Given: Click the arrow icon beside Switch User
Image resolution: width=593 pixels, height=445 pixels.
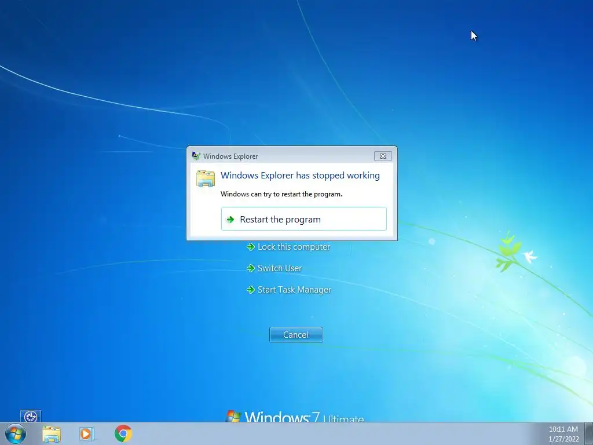Looking at the screenshot, I should pos(250,268).
